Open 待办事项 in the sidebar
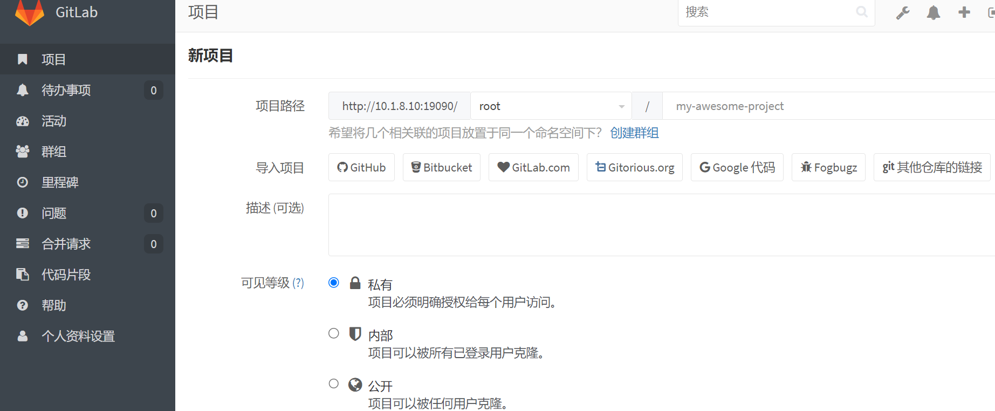This screenshot has height=411, width=995. [x=87, y=90]
